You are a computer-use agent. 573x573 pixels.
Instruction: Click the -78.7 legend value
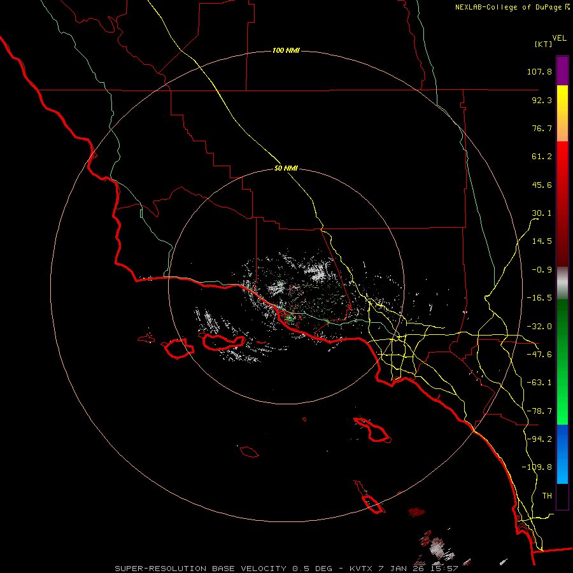539,411
